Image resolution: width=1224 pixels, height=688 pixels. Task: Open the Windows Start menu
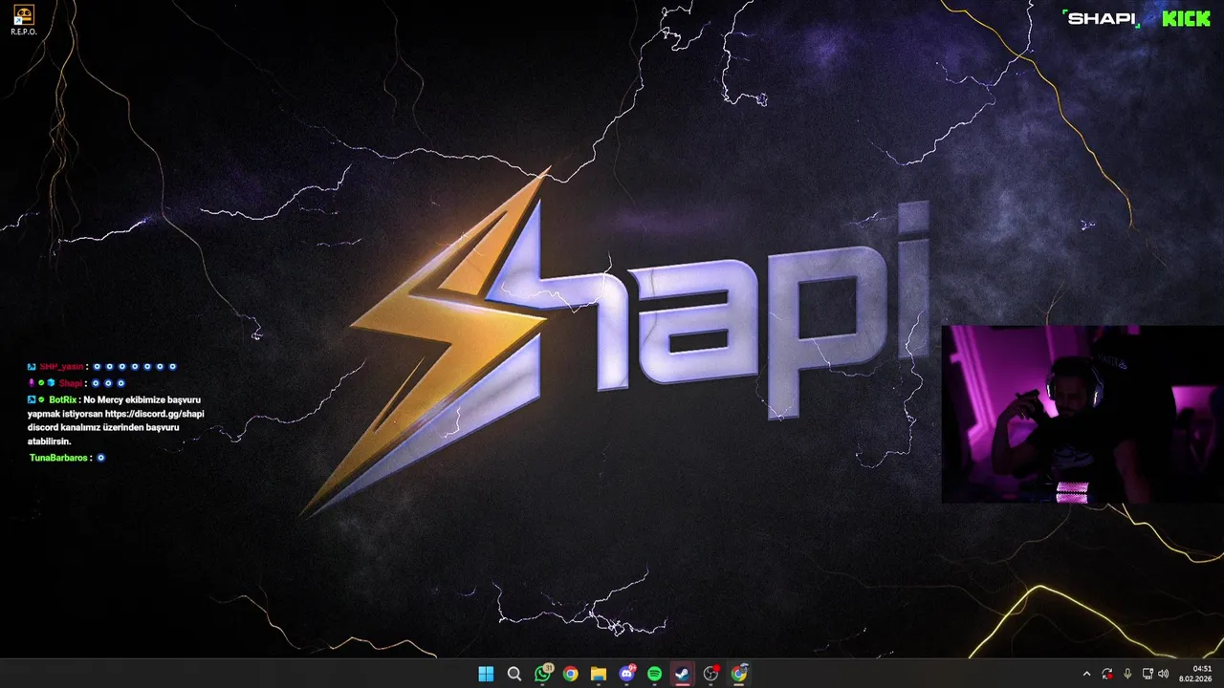pyautogui.click(x=486, y=674)
